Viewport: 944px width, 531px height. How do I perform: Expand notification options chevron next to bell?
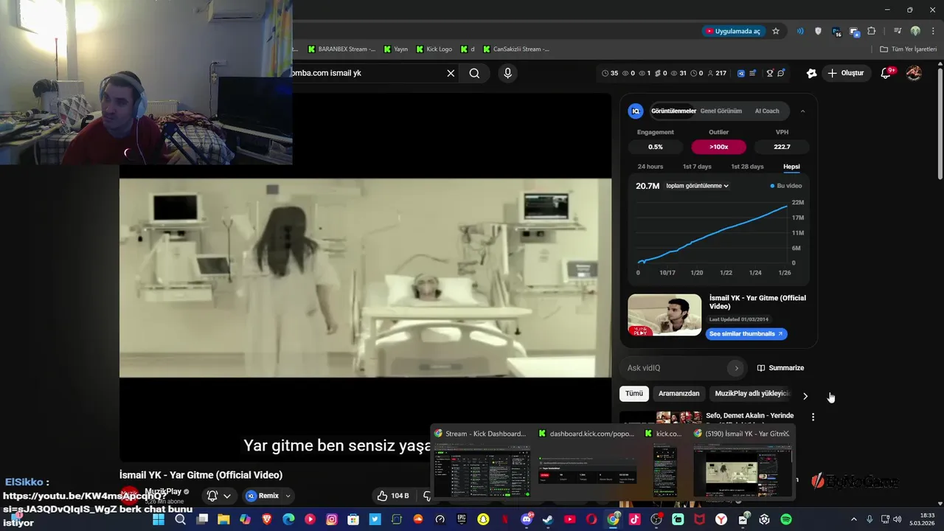point(227,496)
